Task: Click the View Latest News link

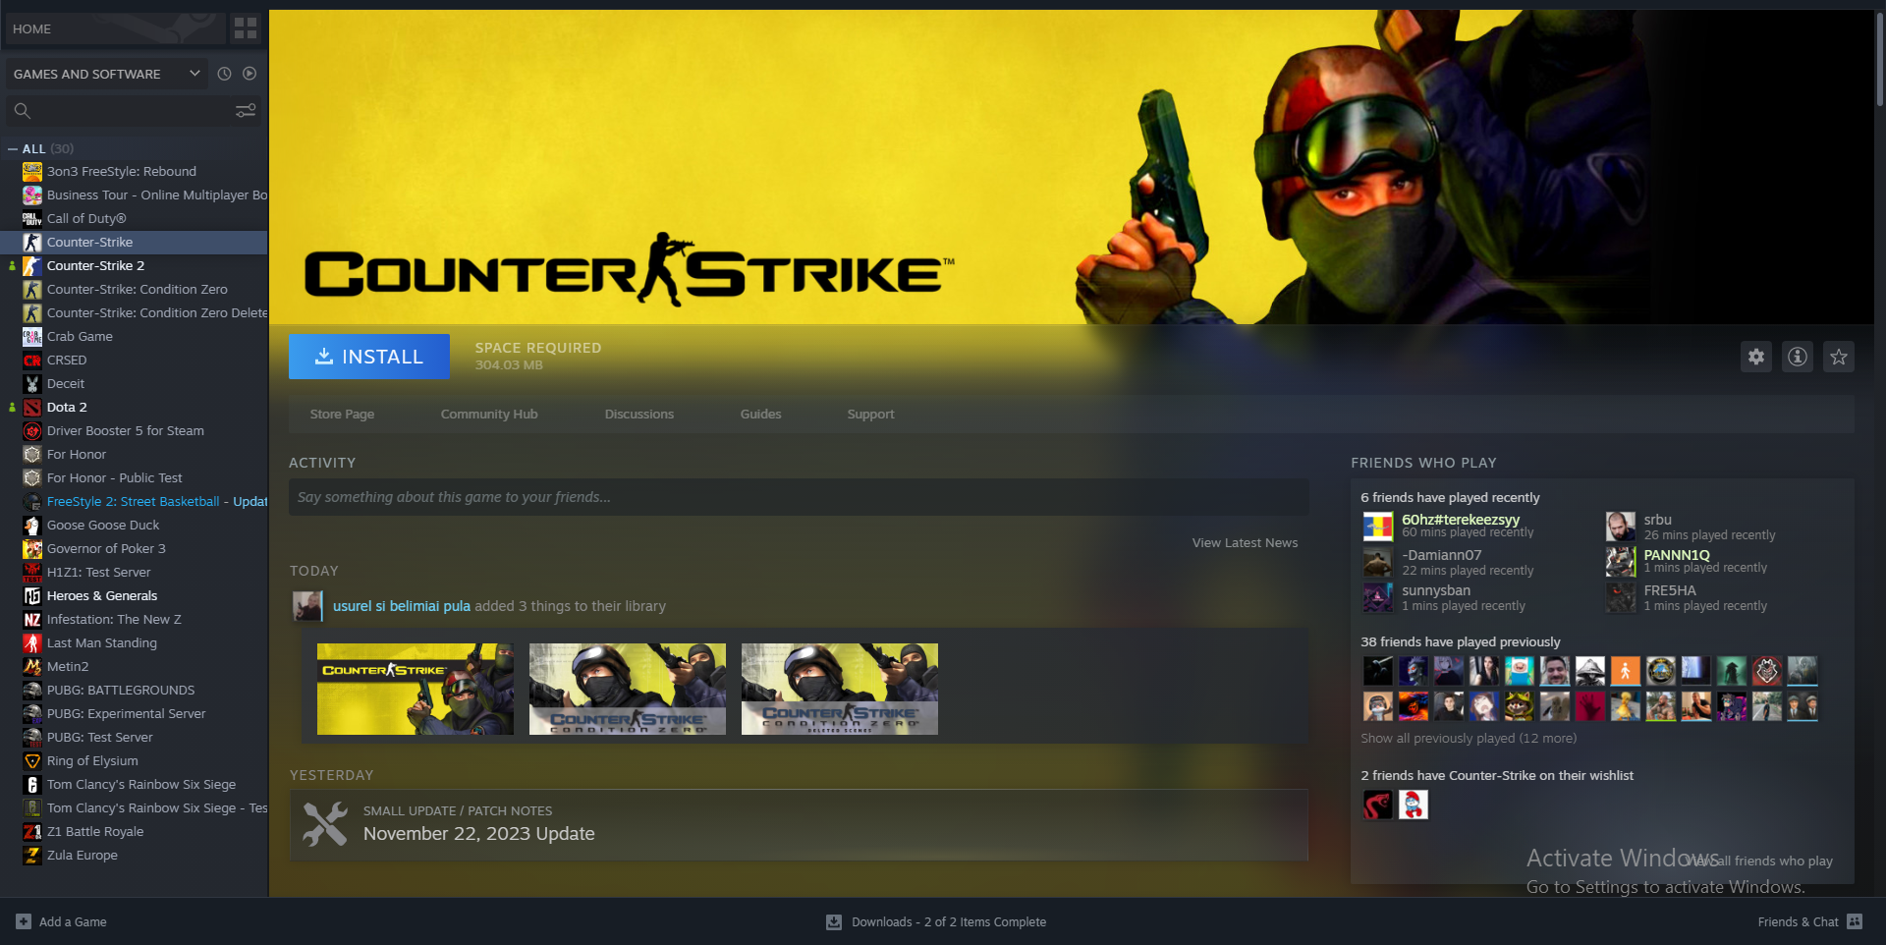Action: tap(1244, 543)
